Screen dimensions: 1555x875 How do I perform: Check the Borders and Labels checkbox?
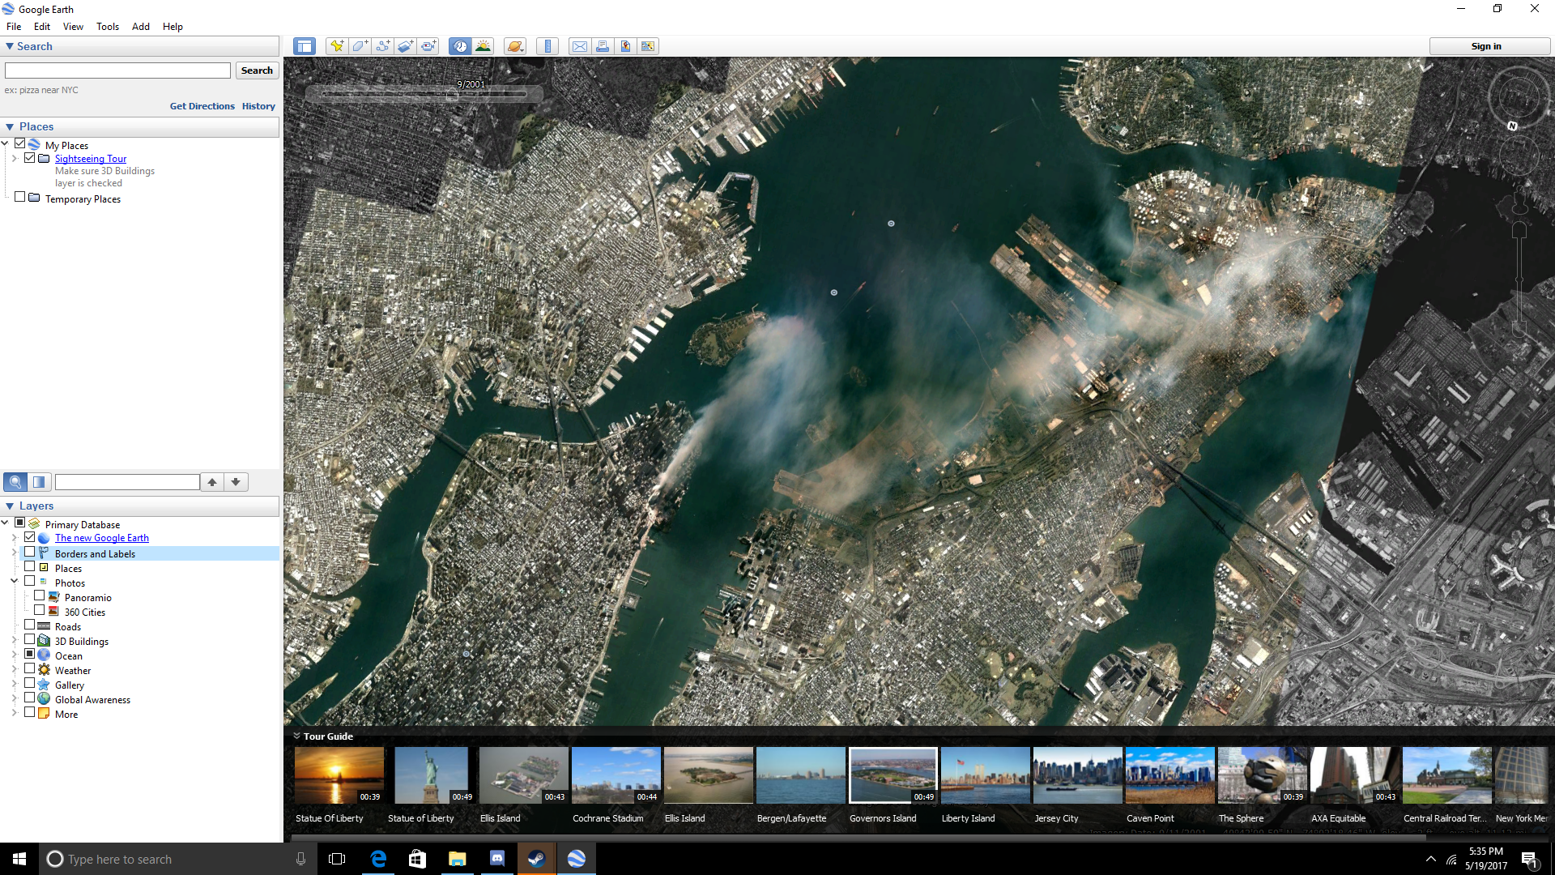click(30, 553)
